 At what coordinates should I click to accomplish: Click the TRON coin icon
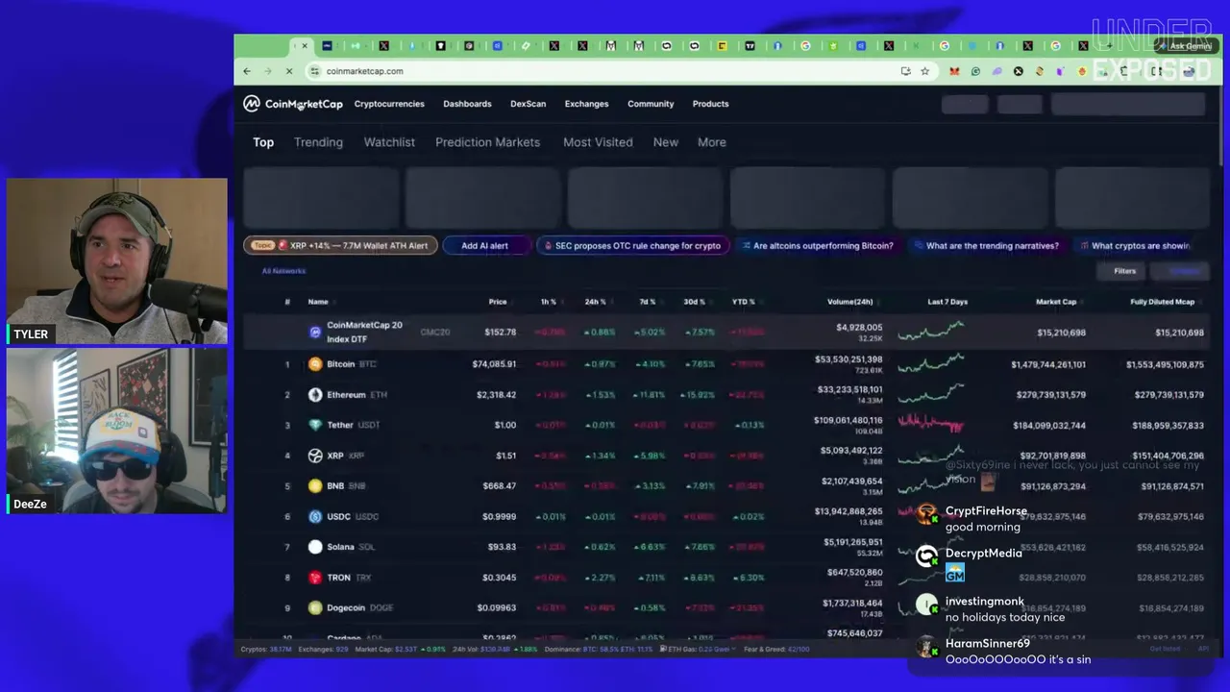pyautogui.click(x=315, y=578)
